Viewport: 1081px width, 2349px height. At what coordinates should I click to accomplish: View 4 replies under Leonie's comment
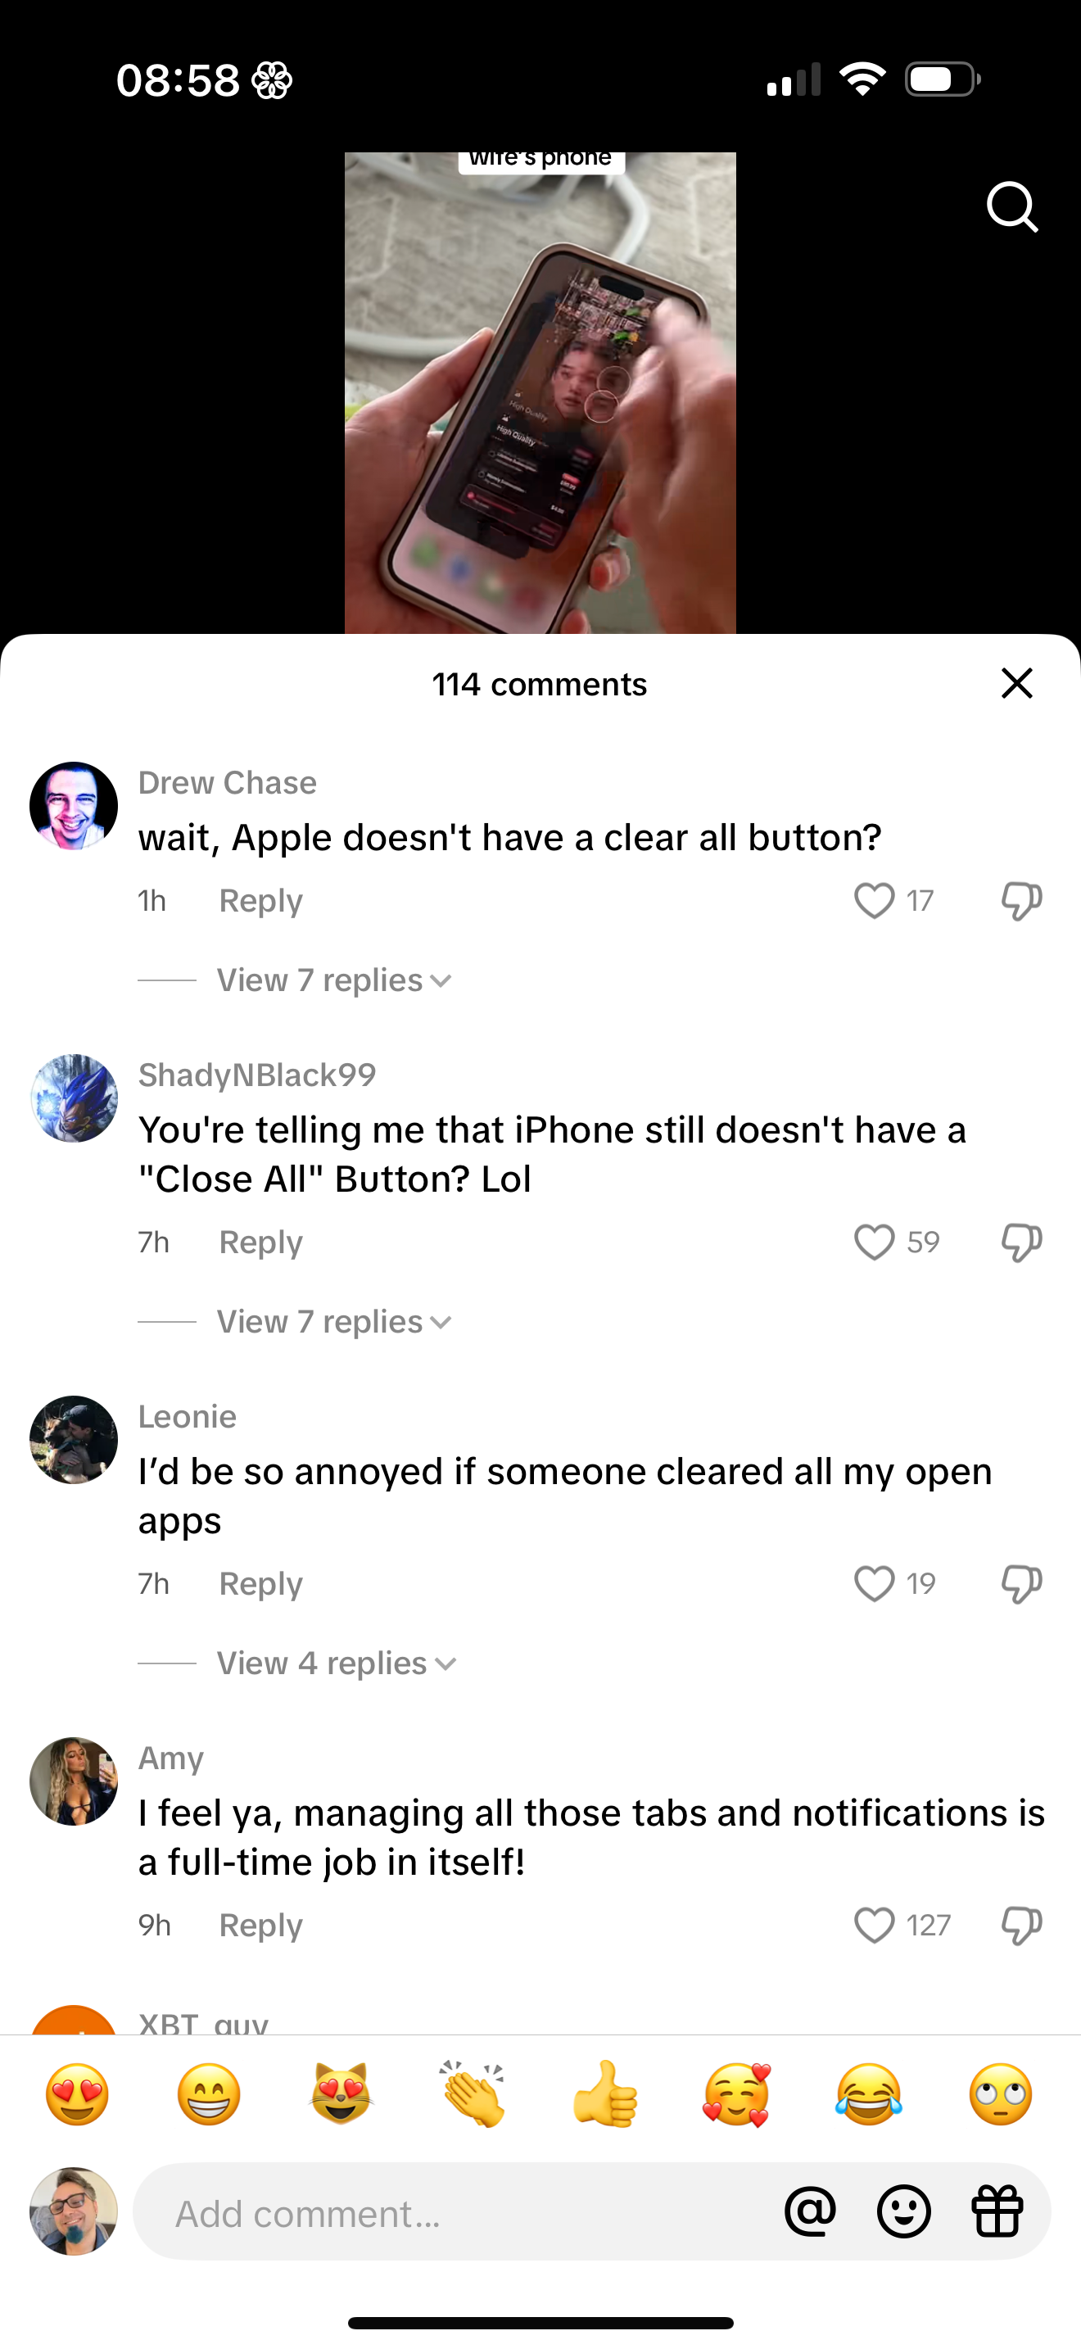(x=336, y=1663)
